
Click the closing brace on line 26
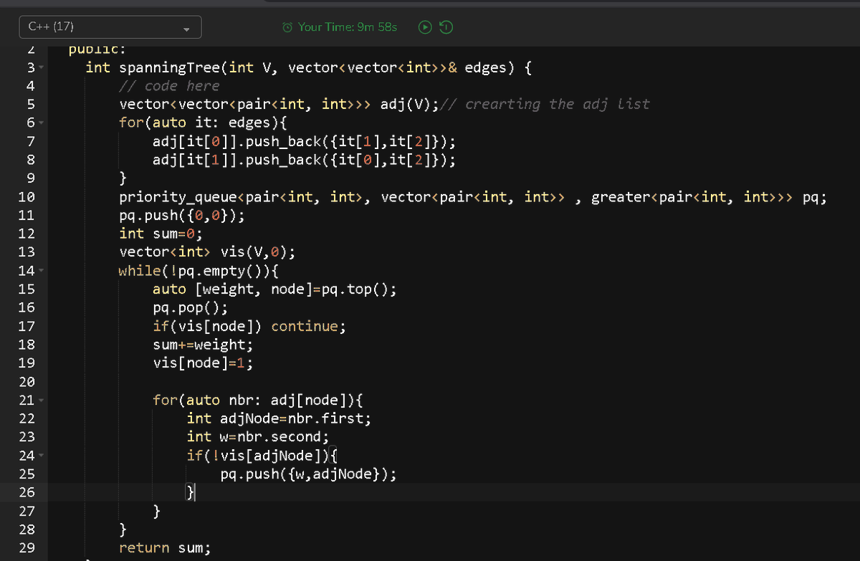191,493
